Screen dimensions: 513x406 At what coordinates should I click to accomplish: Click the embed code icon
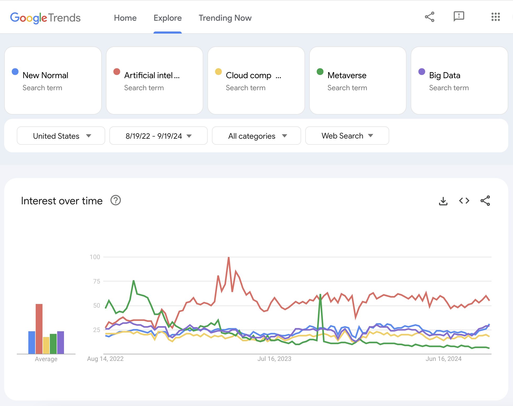464,201
